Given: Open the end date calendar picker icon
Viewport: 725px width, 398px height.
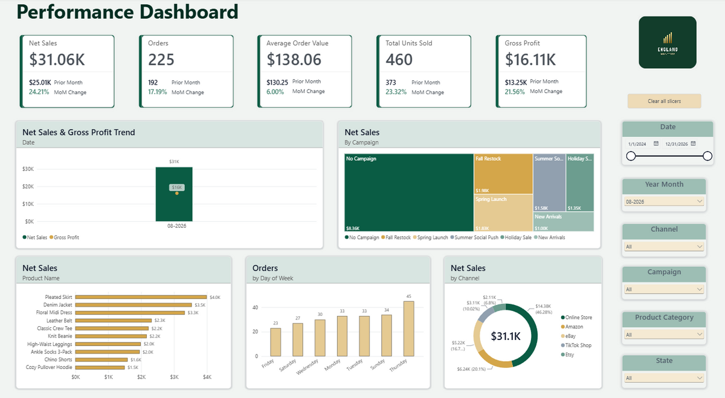Looking at the screenshot, I should click(693, 144).
